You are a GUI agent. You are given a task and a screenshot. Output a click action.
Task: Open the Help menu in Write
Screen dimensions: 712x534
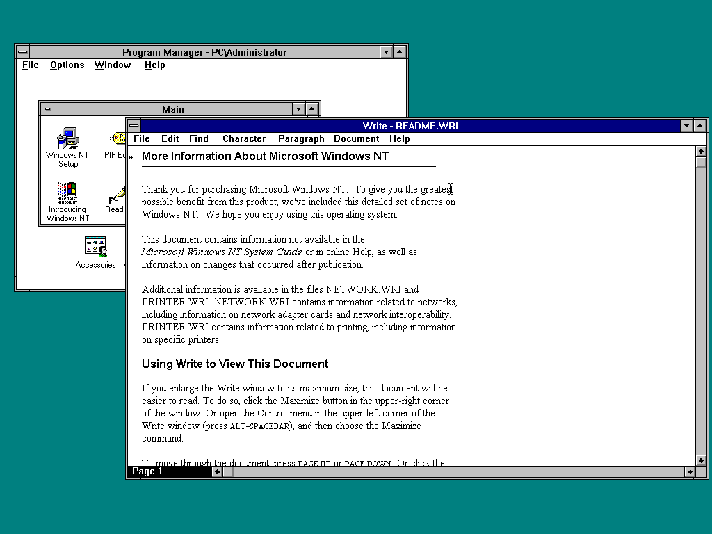399,139
